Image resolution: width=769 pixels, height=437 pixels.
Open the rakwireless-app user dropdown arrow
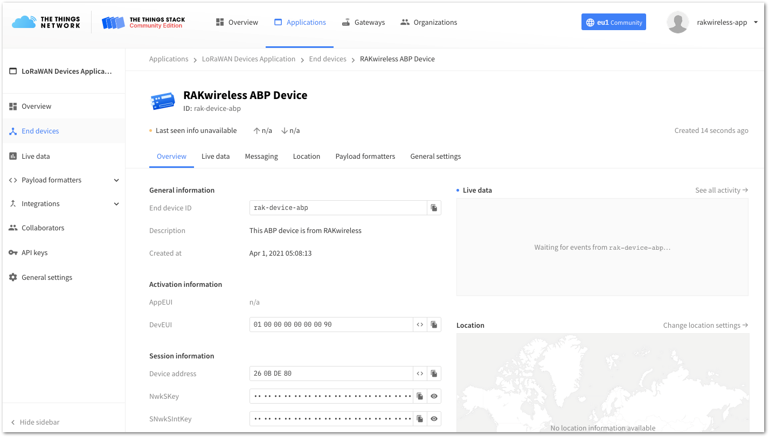pyautogui.click(x=756, y=22)
